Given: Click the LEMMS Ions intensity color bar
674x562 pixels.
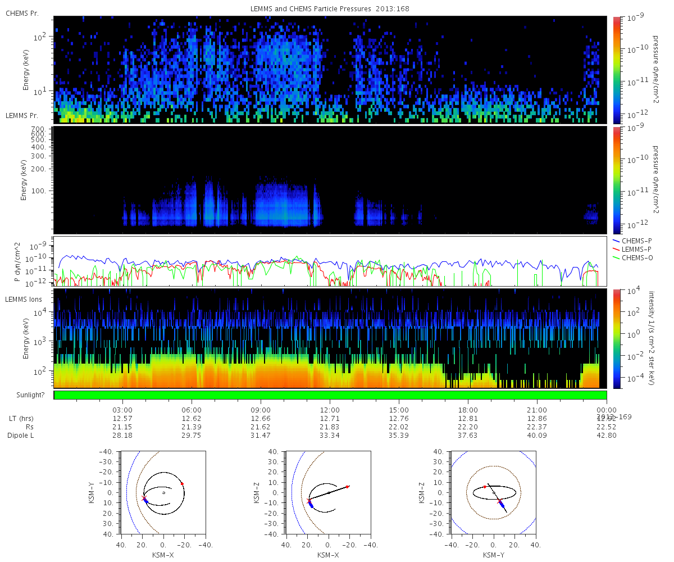Looking at the screenshot, I should pyautogui.click(x=617, y=338).
